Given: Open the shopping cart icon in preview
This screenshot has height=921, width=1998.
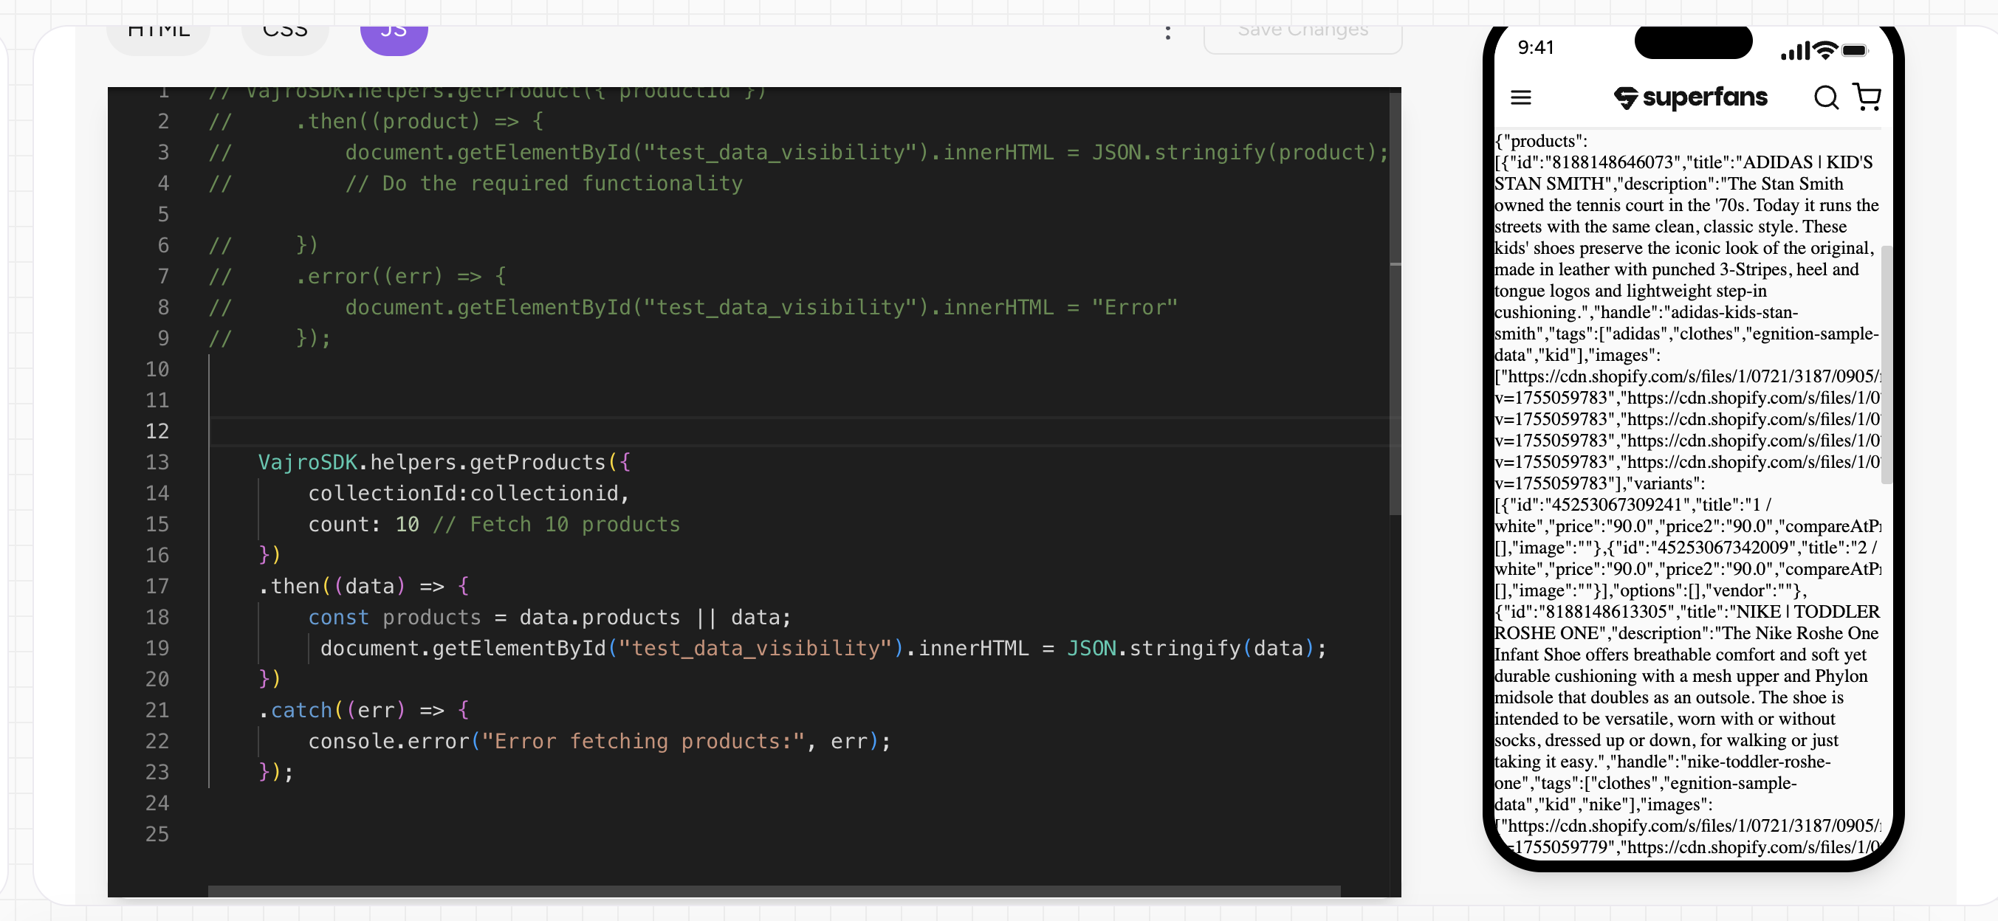Looking at the screenshot, I should (1867, 97).
